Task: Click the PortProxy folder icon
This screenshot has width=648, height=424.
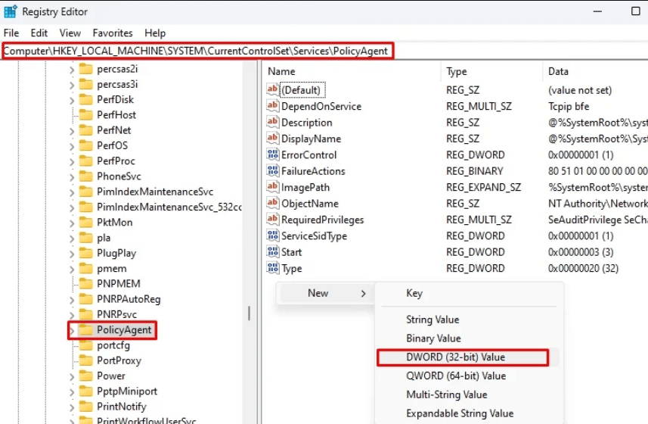Action: click(85, 360)
